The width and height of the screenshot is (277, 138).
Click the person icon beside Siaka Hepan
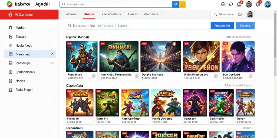point(11,90)
